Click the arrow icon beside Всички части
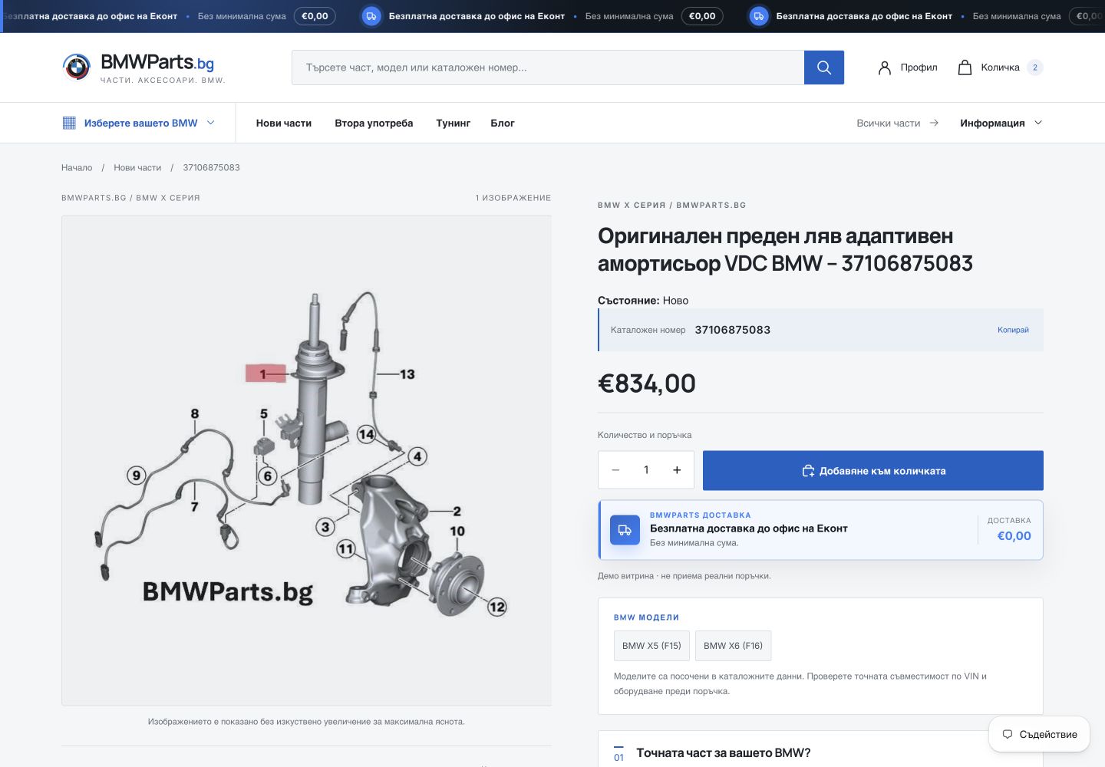The height and width of the screenshot is (767, 1105). [x=934, y=123]
